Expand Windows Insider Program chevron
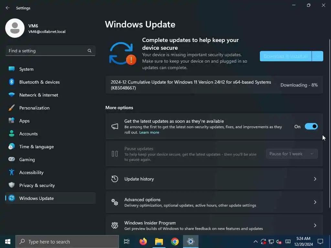 [315, 225]
